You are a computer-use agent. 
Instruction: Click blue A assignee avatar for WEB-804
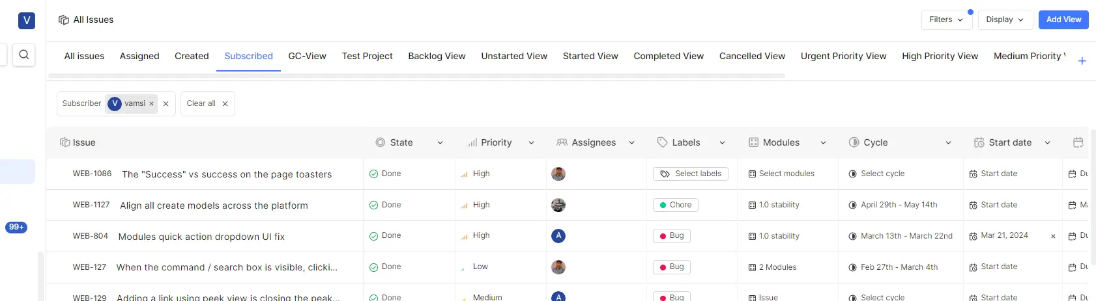[558, 236]
